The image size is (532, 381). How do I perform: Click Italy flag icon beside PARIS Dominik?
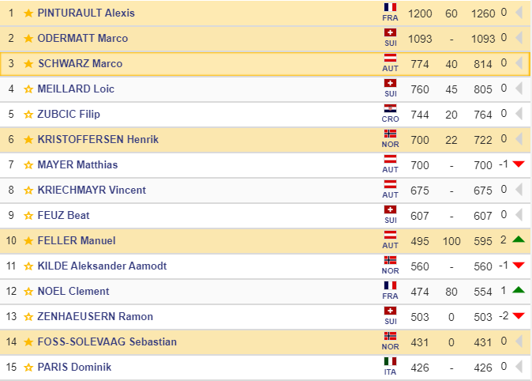(x=390, y=363)
